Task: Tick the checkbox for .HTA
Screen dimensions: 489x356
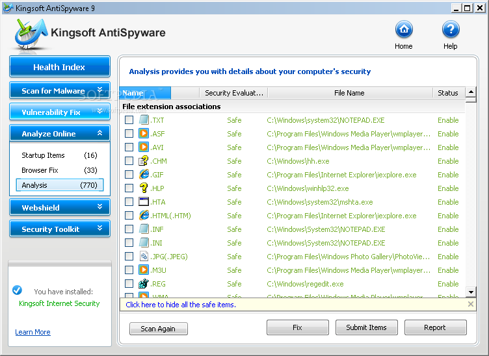Action: click(129, 202)
